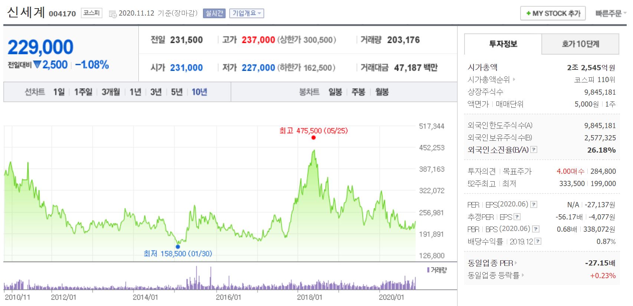Click the red 최고 475,500 peak dot
This screenshot has height=306, width=633.
pos(314,138)
